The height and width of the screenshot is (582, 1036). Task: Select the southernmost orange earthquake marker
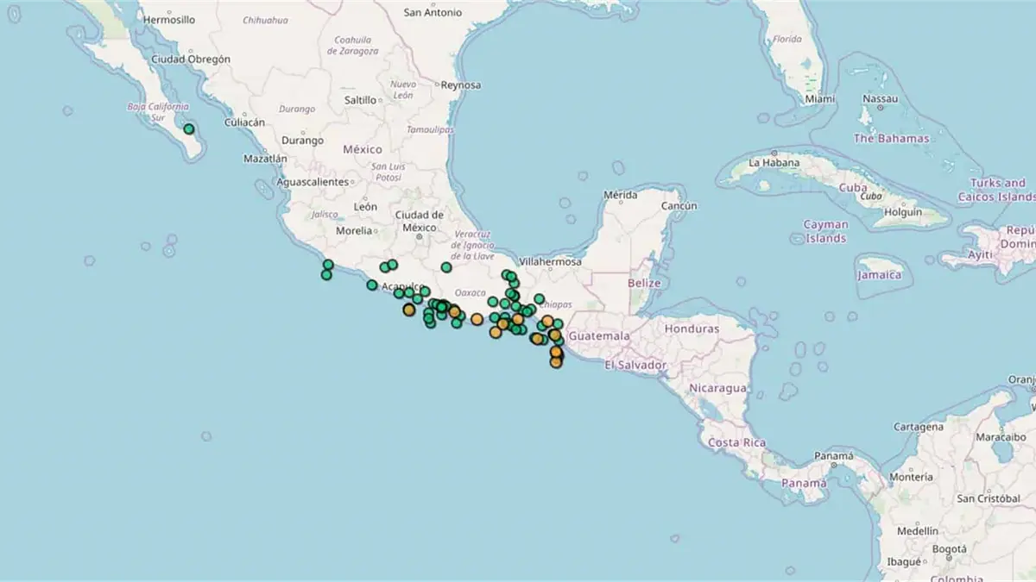[x=556, y=362]
